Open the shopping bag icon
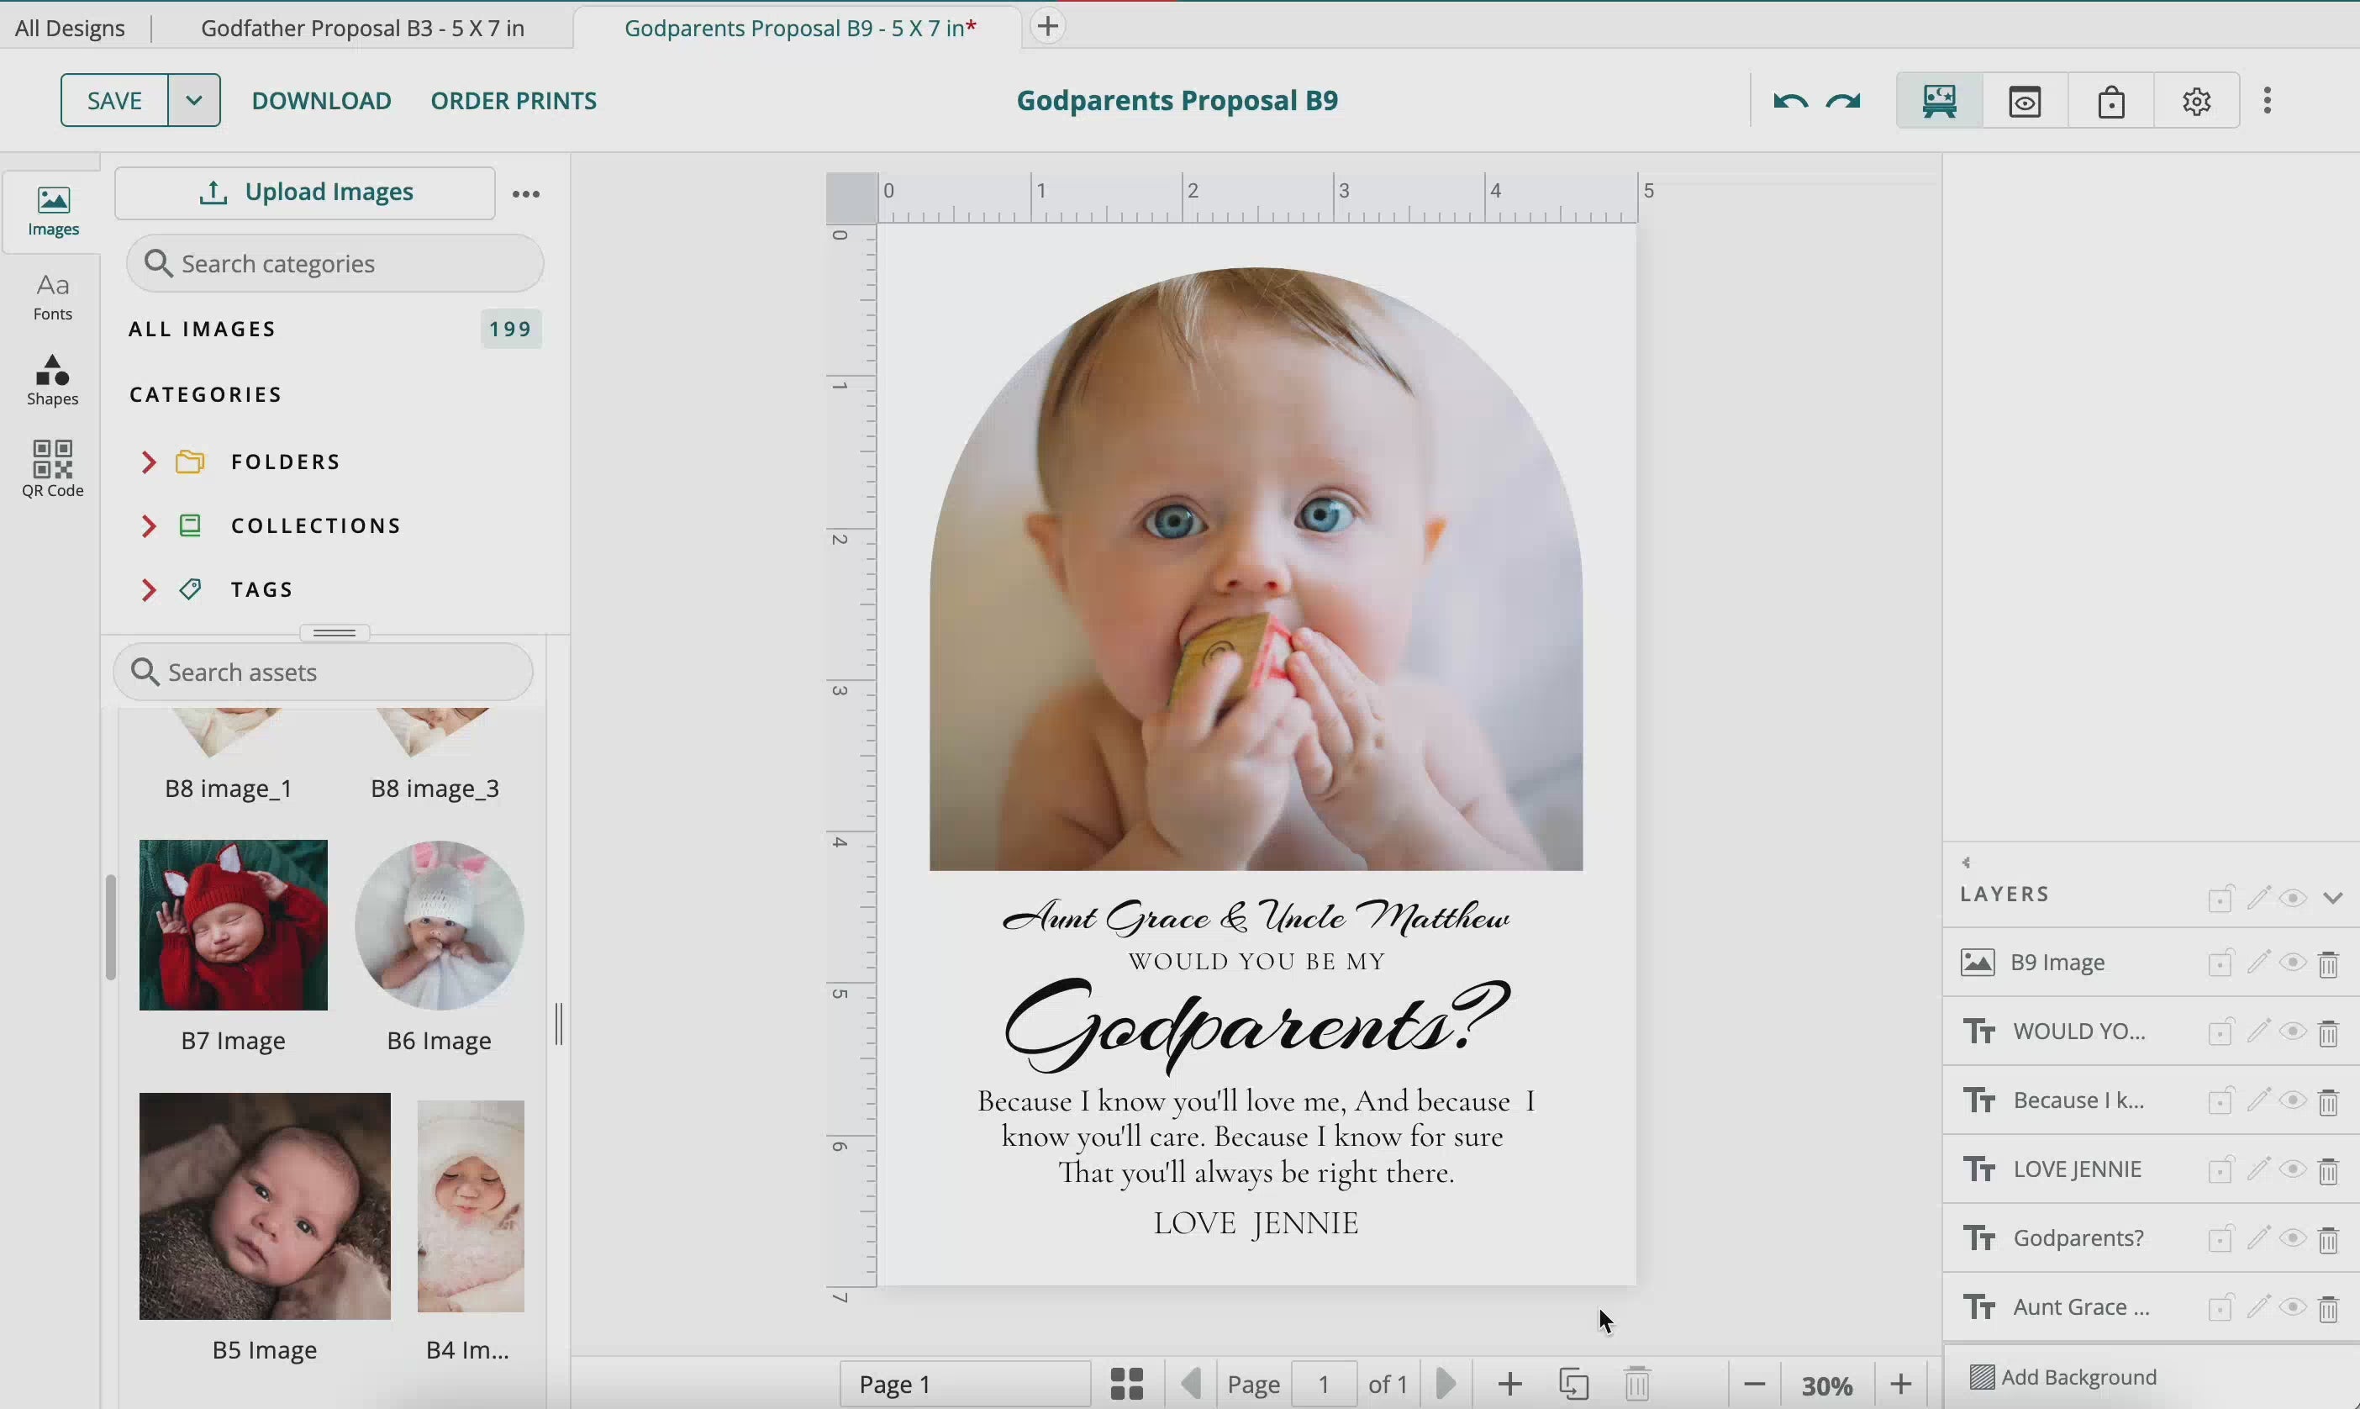 tap(2111, 101)
